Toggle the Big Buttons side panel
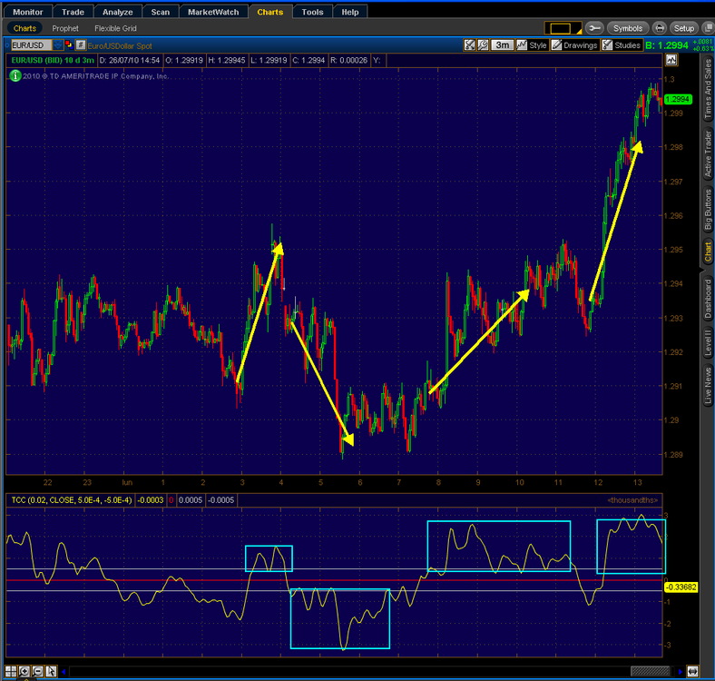 tap(707, 209)
